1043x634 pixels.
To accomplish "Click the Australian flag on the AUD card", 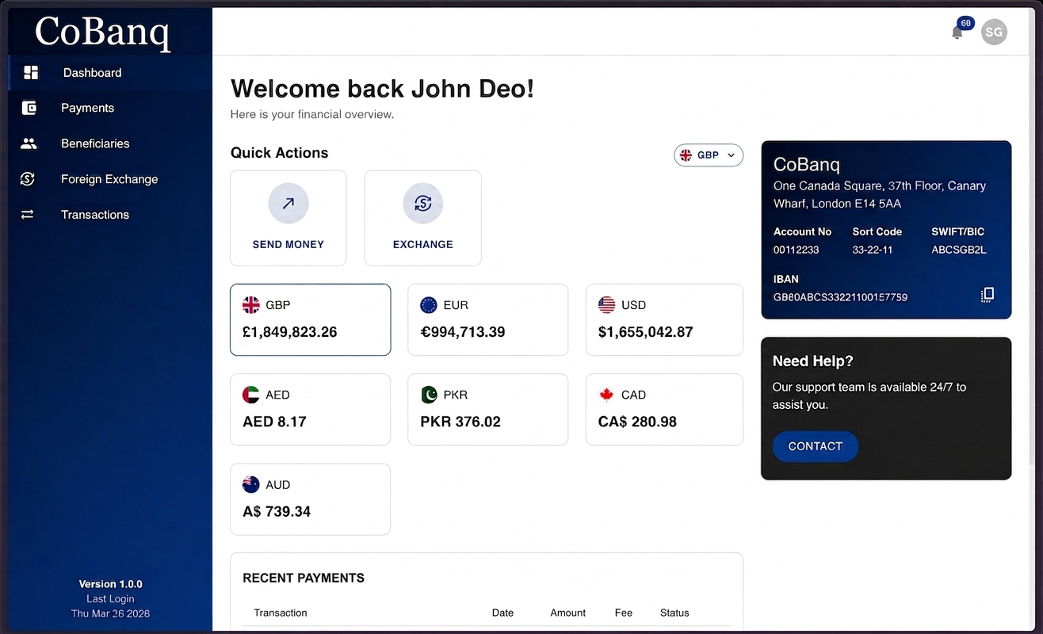I will point(251,484).
